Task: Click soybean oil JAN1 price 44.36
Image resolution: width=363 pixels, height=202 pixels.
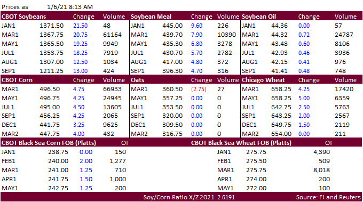Action: pyautogui.click(x=279, y=26)
